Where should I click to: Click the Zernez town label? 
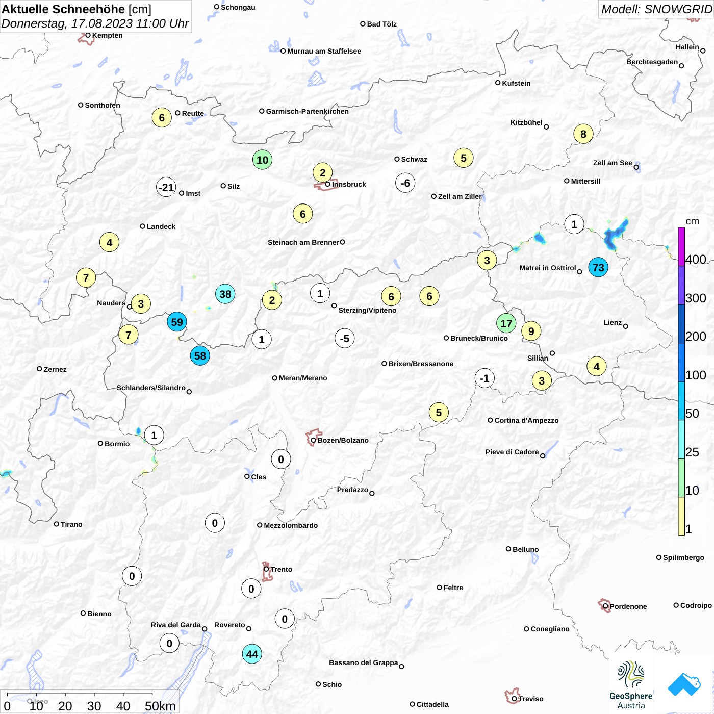(55, 369)
